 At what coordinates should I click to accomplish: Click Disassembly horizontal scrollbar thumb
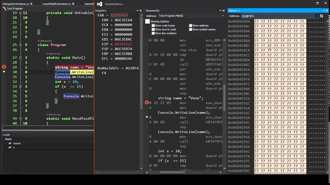[x=173, y=172]
